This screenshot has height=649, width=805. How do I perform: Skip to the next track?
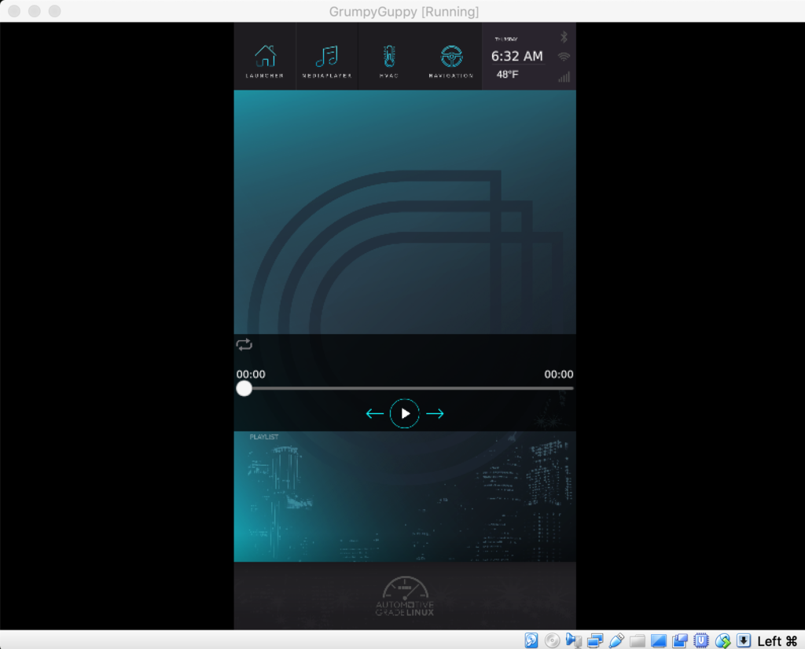436,413
